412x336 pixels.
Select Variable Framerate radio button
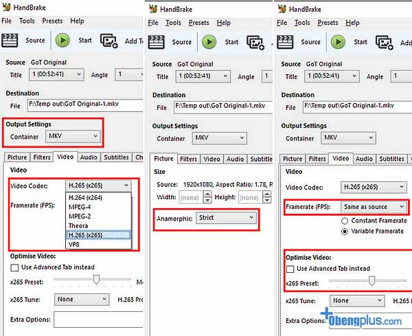345,232
